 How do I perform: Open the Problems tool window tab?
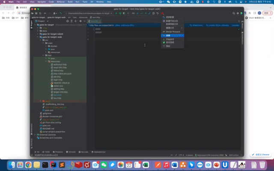pyautogui.click(x=58, y=152)
